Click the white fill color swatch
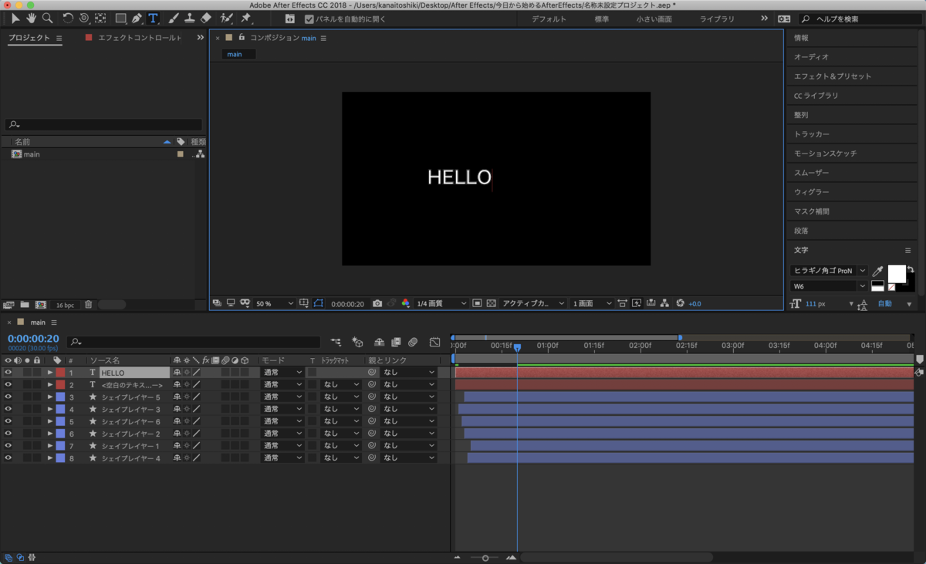The image size is (926, 564). tap(896, 273)
